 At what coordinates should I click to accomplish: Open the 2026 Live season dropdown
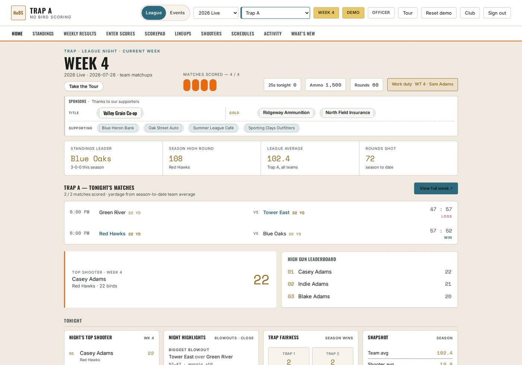(x=216, y=13)
